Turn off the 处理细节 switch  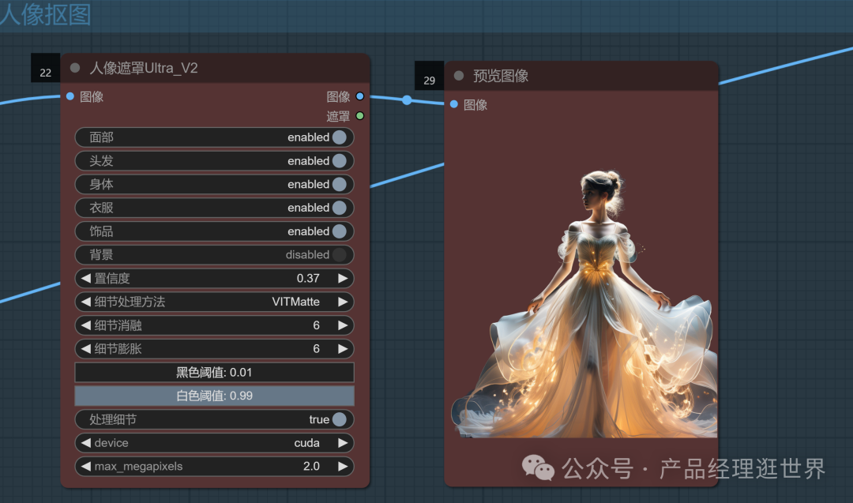[340, 419]
